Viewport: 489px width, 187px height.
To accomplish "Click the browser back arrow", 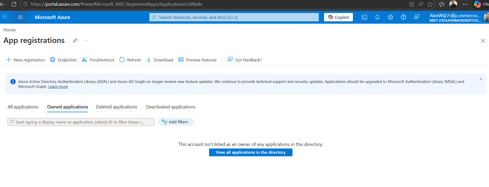I will click(x=2, y=4).
